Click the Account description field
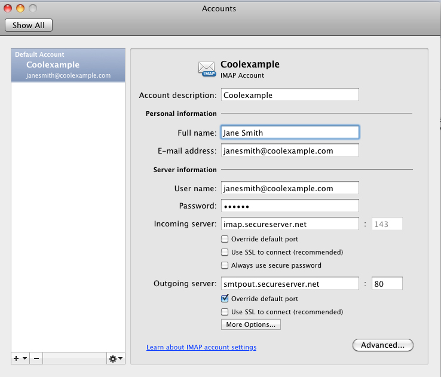Viewport: 441px width, 377px height. (290, 95)
